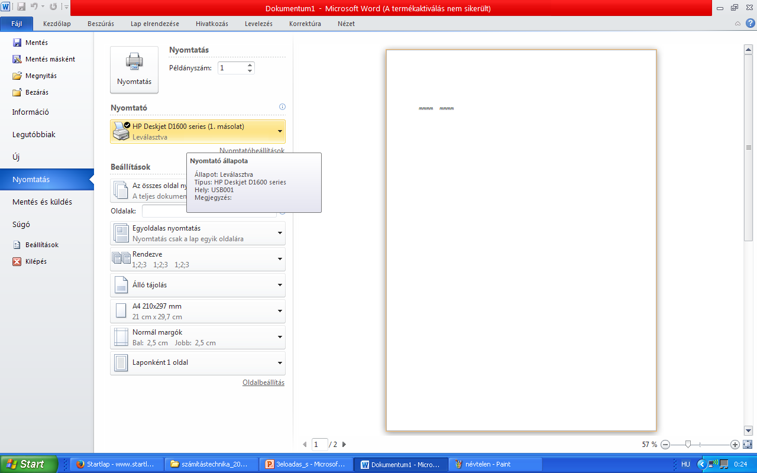Select the Nyomtatás section in sidebar

pyautogui.click(x=47, y=179)
